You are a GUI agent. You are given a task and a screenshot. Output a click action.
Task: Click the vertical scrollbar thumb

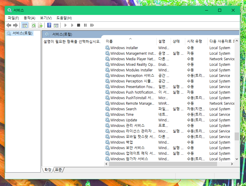pos(237,136)
